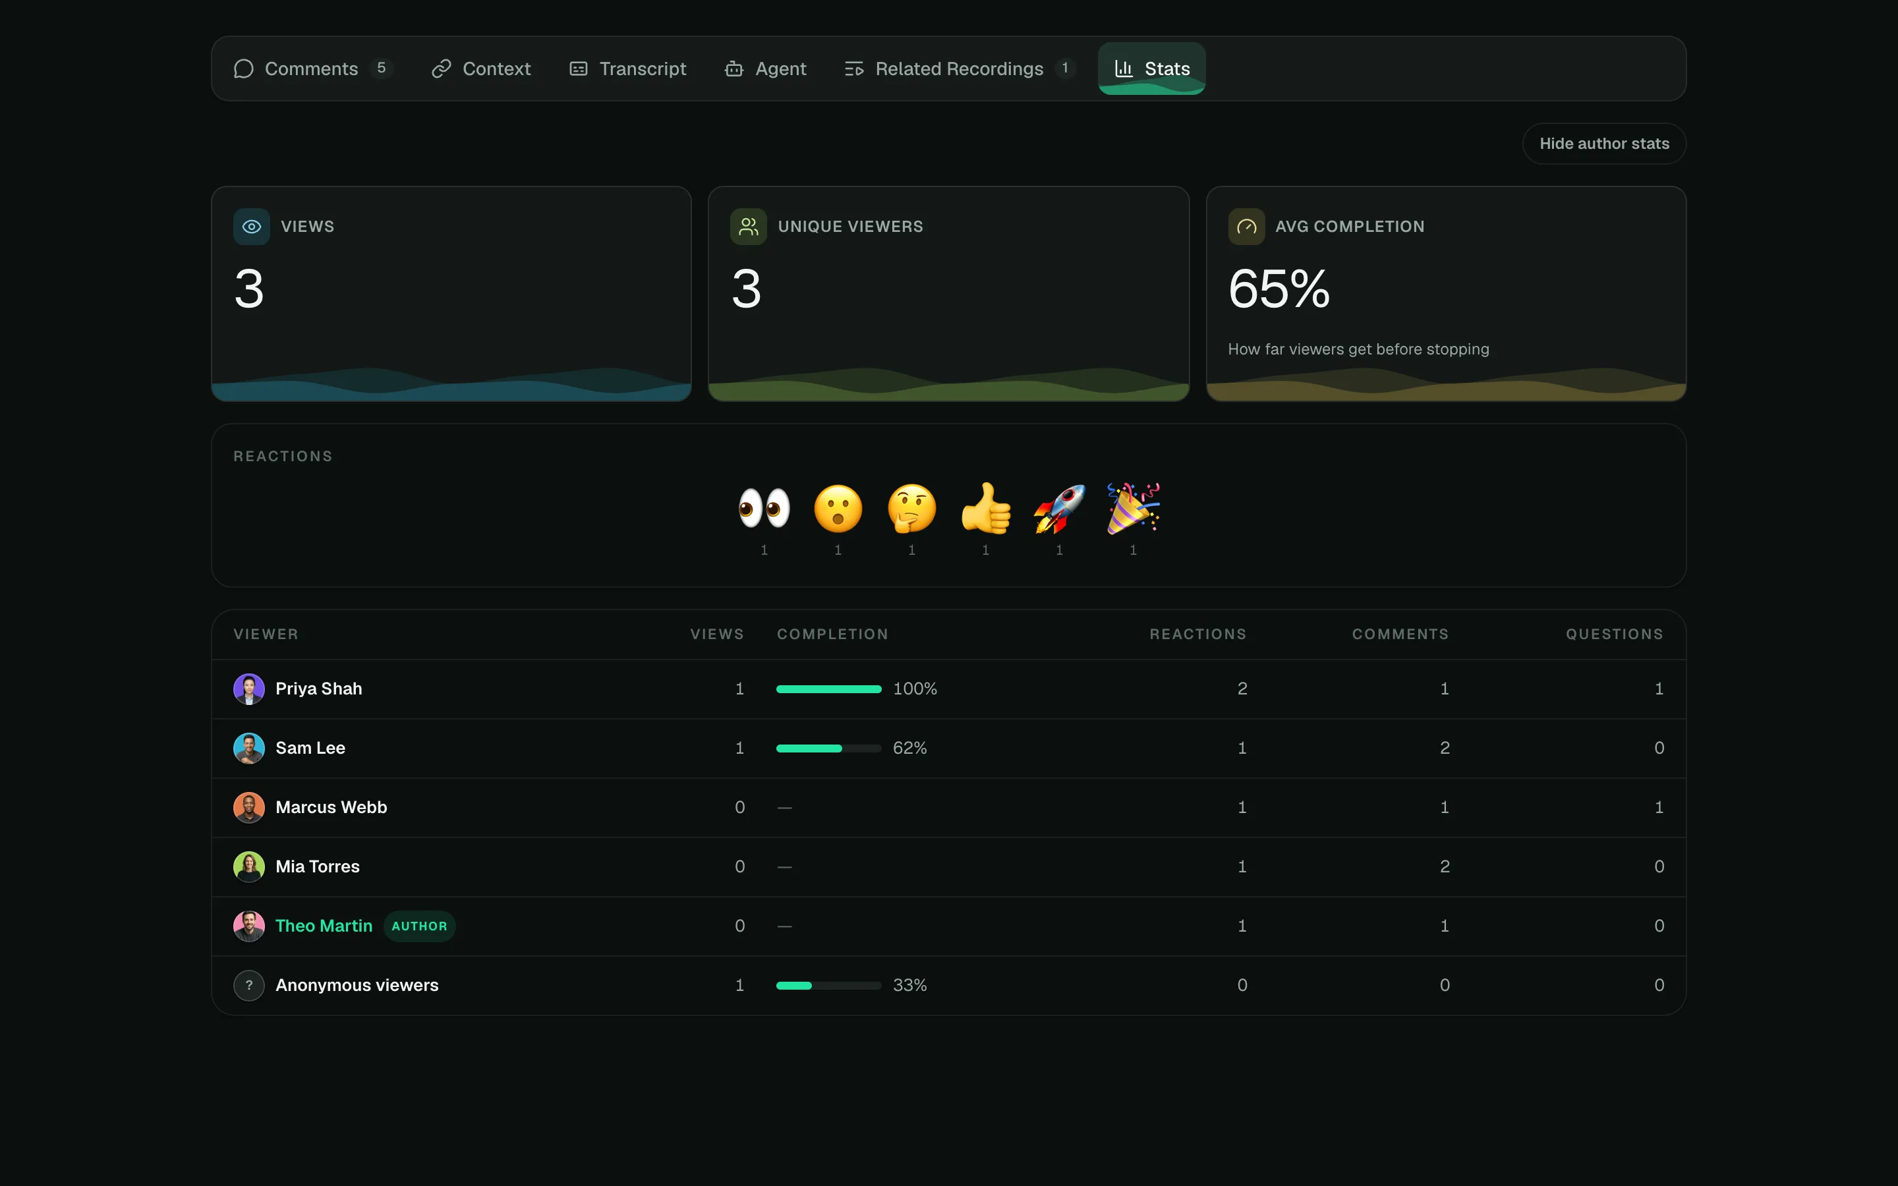Click the rocket emoji reaction
The image size is (1898, 1186).
click(1060, 508)
